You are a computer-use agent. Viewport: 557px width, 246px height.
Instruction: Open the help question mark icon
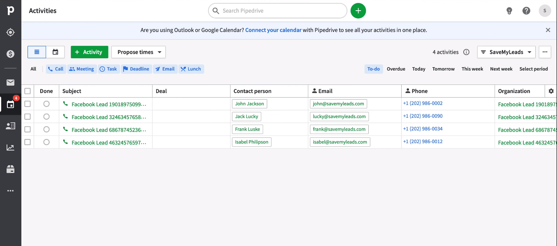[x=526, y=11]
